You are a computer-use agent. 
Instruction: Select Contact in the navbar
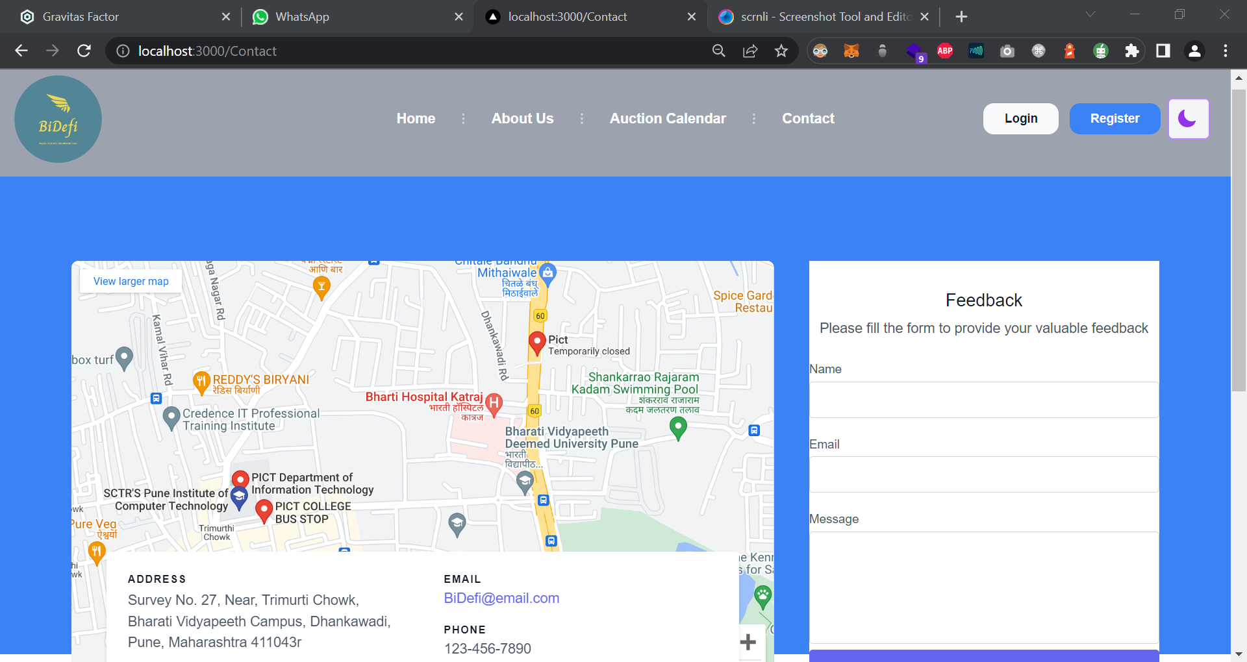click(808, 119)
